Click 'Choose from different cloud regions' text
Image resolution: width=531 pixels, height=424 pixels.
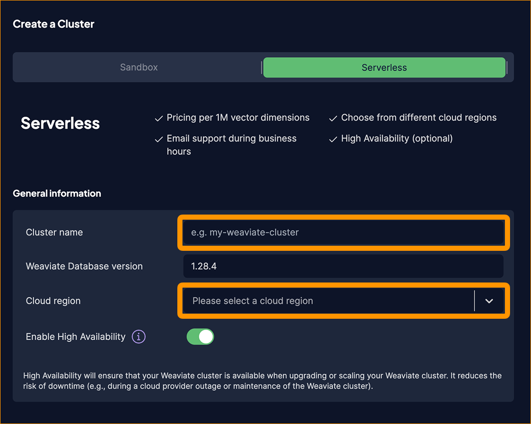(x=419, y=117)
